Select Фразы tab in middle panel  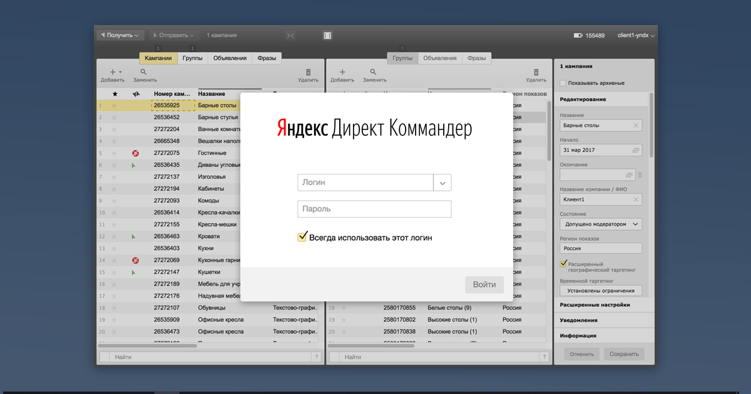click(x=477, y=58)
